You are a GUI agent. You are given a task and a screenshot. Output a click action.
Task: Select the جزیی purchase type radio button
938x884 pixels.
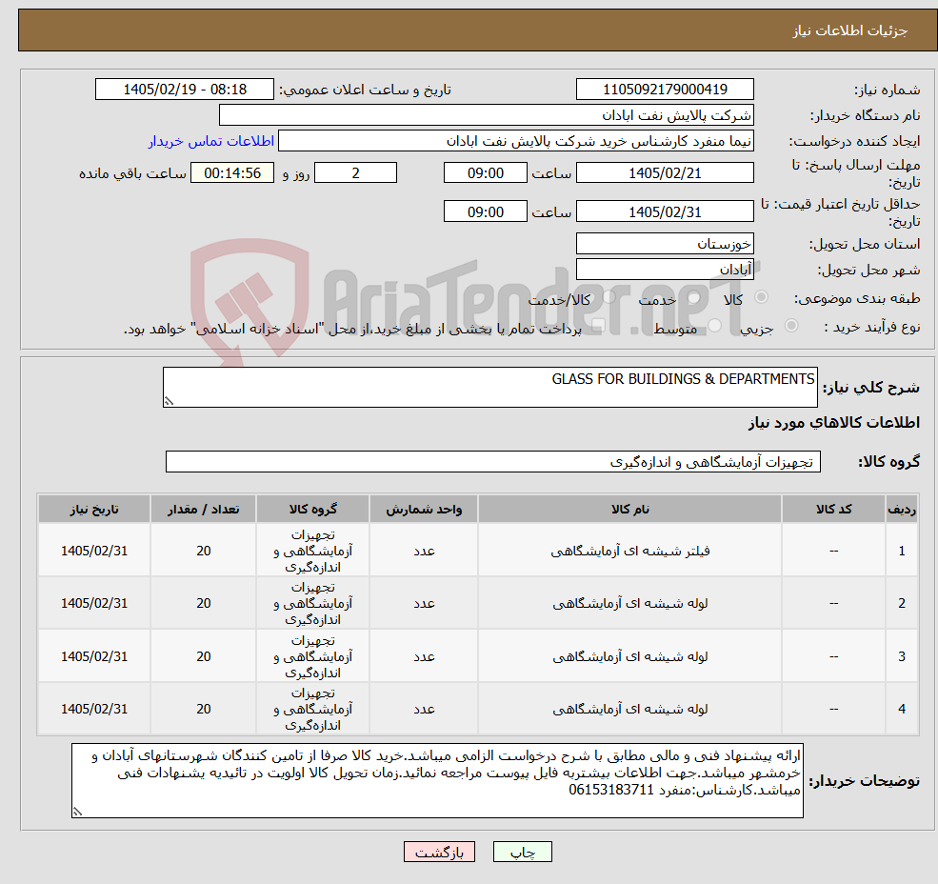click(791, 325)
